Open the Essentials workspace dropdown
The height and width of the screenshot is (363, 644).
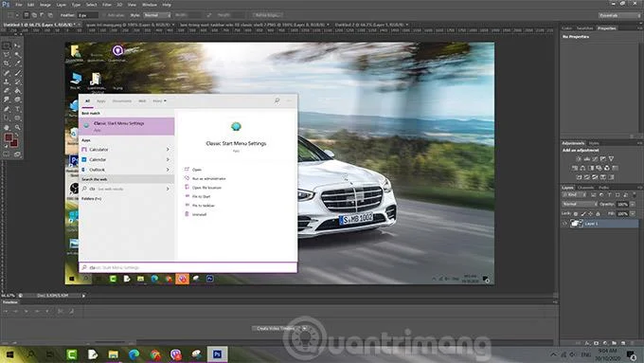[x=619, y=15]
